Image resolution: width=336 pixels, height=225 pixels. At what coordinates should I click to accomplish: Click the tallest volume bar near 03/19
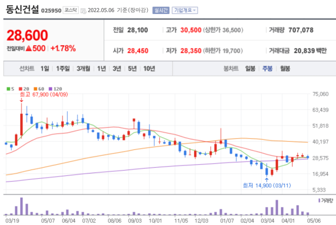21,206
